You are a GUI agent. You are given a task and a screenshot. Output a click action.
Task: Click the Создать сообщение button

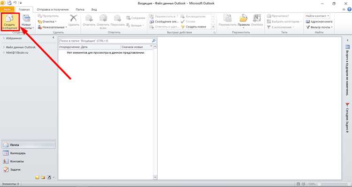tap(10, 22)
